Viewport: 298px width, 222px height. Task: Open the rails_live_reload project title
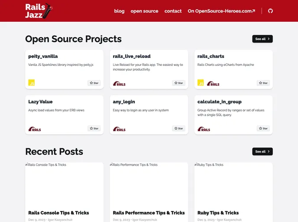[132, 56]
